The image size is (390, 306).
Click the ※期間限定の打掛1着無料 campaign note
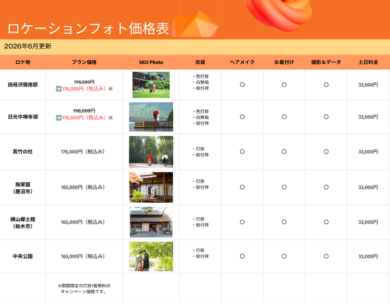pos(84,289)
